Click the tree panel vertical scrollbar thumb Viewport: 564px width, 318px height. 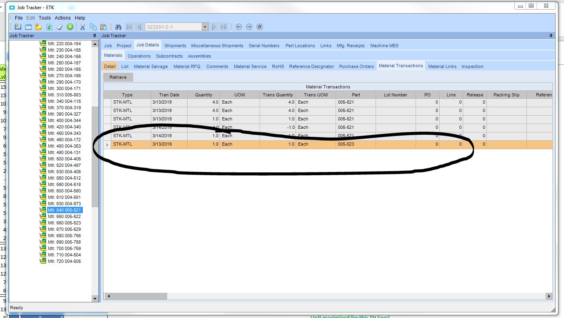[x=95, y=157]
